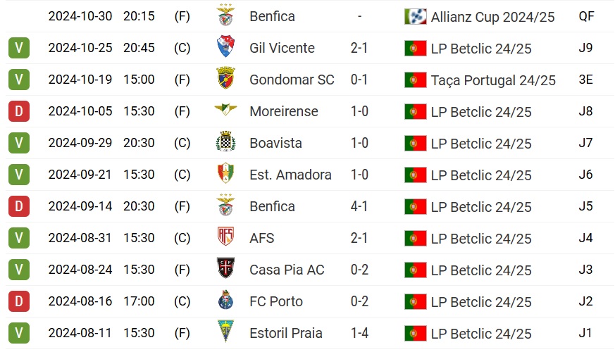Click the green V badge for Gil Vicente match
Screen dimensions: 615x352
tap(19, 48)
